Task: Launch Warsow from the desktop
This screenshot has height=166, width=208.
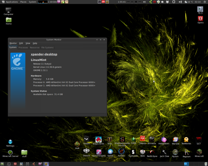Action: pos(175,141)
